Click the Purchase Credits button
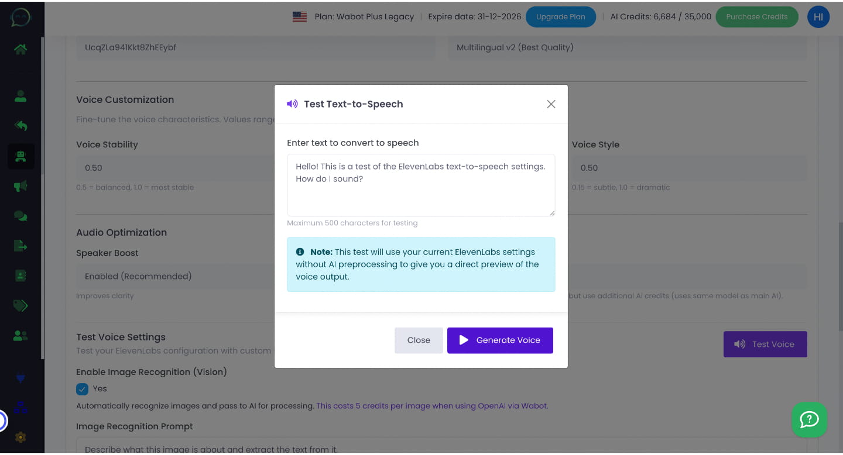The image size is (843, 455). (x=756, y=17)
